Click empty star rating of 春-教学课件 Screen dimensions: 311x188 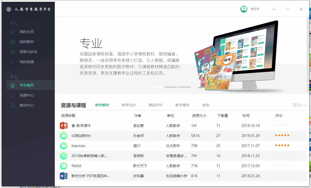[x=281, y=125]
